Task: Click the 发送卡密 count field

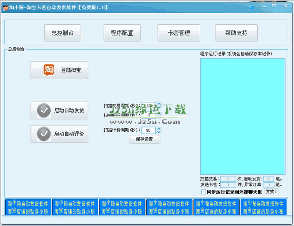Action: click(228, 185)
